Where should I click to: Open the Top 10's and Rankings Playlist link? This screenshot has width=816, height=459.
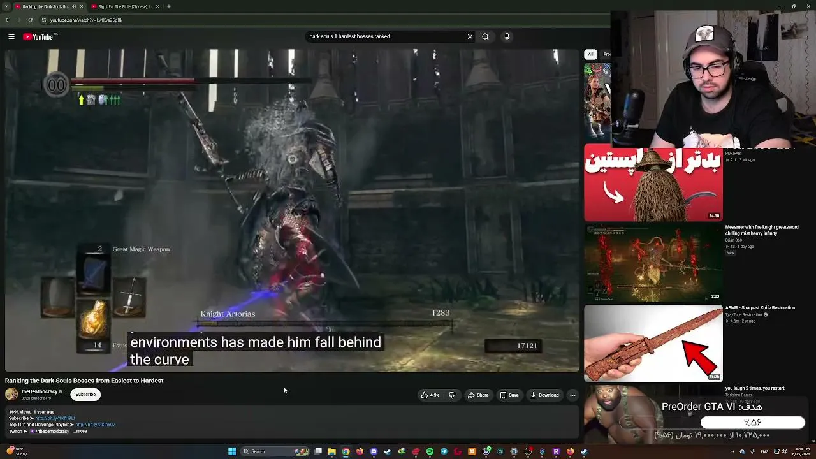pos(95,425)
